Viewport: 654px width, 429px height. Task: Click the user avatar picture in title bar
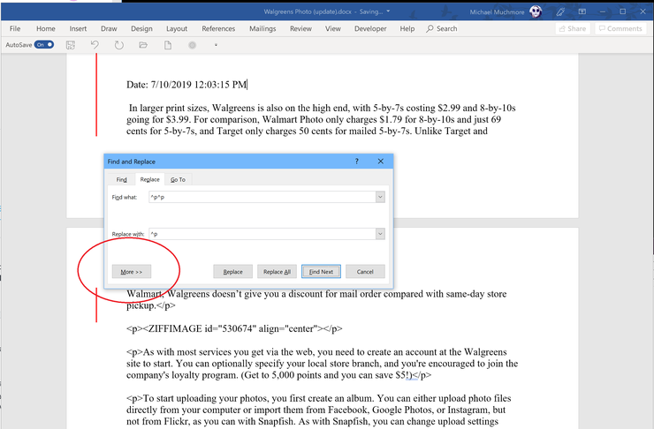(x=535, y=12)
